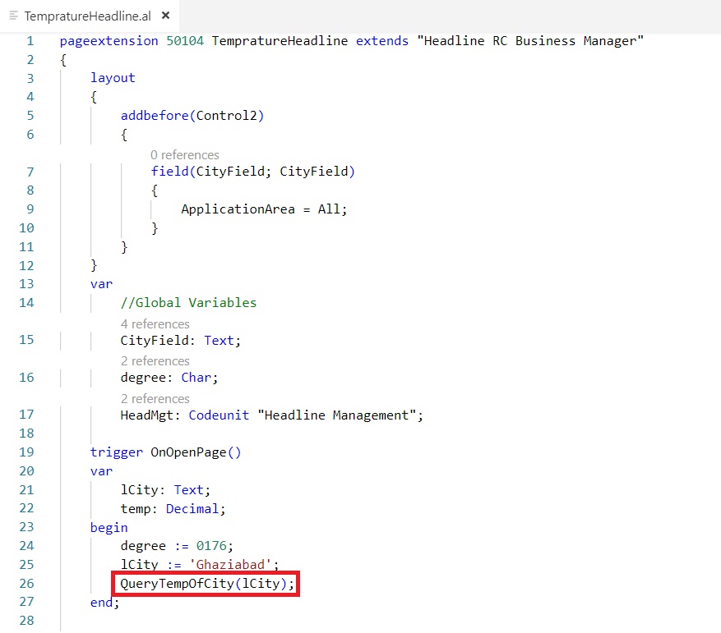The image size is (721, 633).
Task: Click the OnOpenPage trigger name
Action: click(x=192, y=452)
